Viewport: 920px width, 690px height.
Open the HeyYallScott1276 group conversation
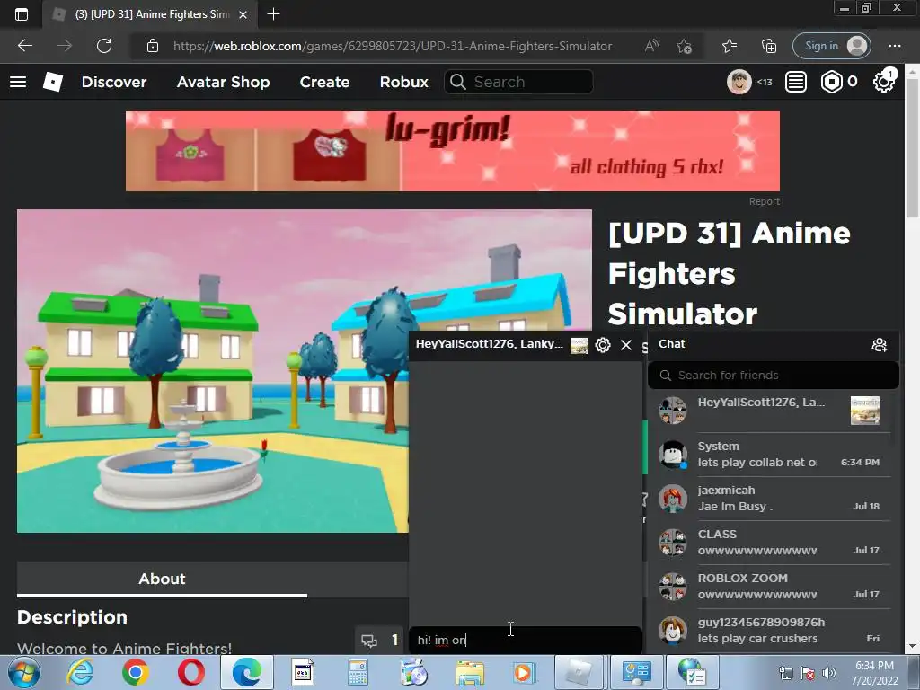774,411
